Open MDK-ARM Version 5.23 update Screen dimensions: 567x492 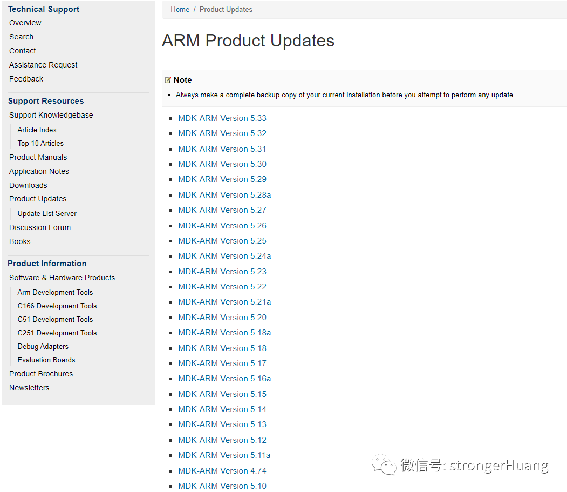pos(222,272)
